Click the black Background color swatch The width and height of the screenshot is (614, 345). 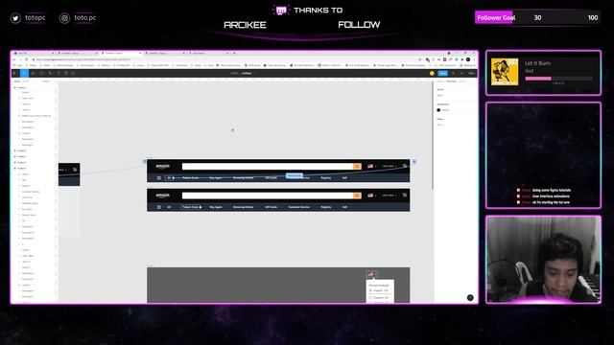(x=438, y=110)
